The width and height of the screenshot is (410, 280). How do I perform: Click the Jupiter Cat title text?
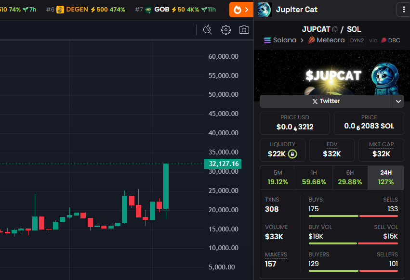297,10
